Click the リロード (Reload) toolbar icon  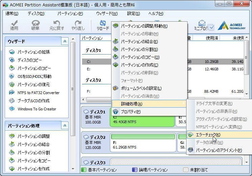pos(103,25)
